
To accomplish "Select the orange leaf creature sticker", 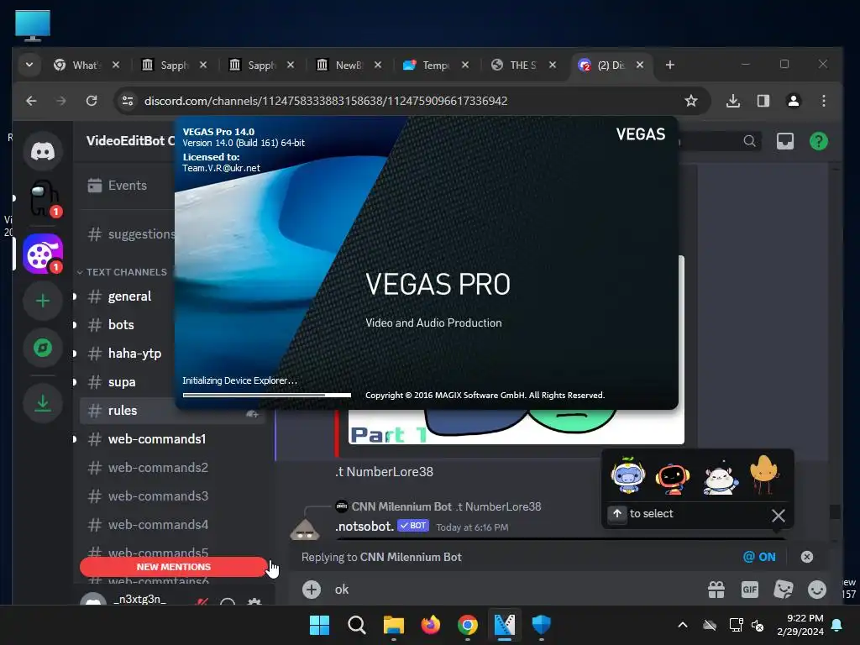I will 764,475.
